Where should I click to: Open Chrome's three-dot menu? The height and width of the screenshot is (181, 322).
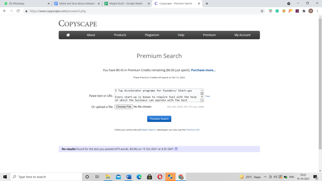click(317, 11)
